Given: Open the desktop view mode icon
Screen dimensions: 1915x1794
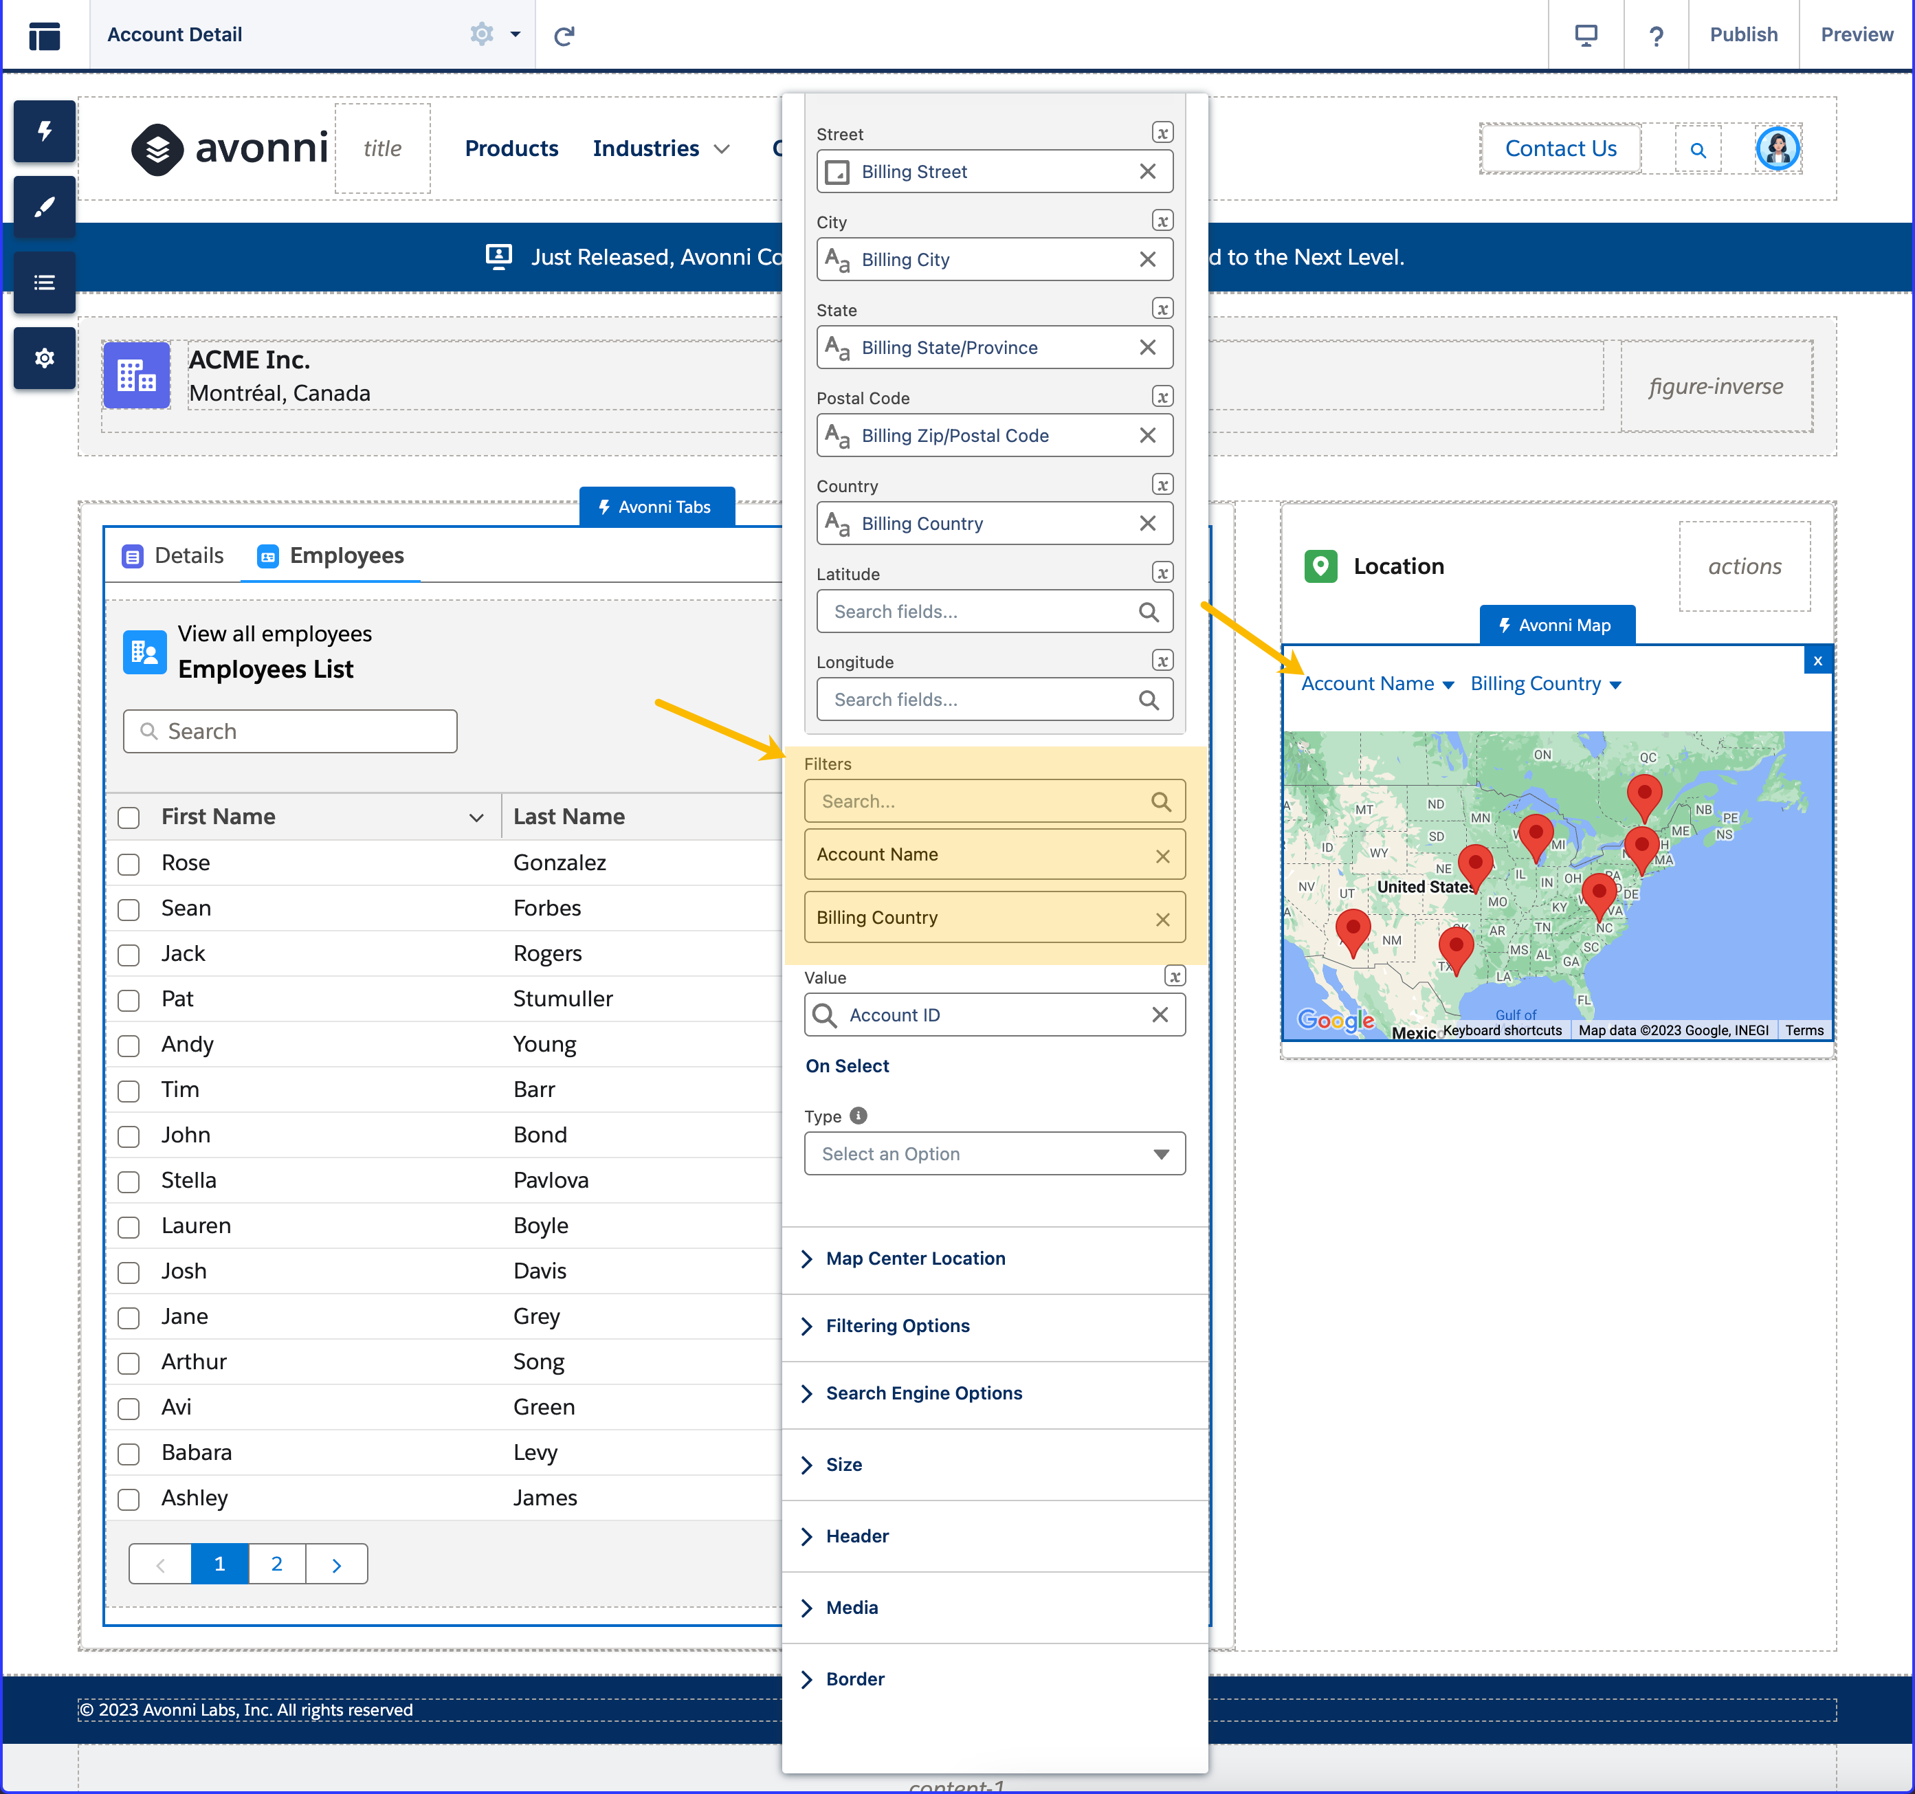Looking at the screenshot, I should tap(1586, 36).
